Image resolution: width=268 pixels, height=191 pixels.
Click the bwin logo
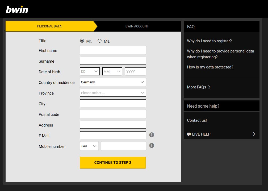pos(17,10)
